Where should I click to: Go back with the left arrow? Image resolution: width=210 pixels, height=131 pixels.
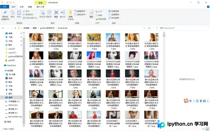3,28
